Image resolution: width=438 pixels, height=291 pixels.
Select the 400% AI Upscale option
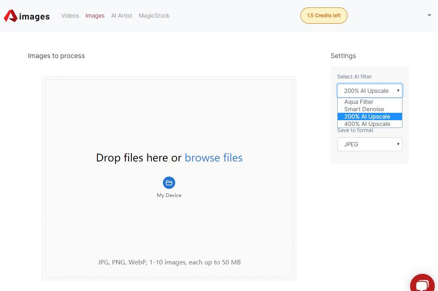367,124
